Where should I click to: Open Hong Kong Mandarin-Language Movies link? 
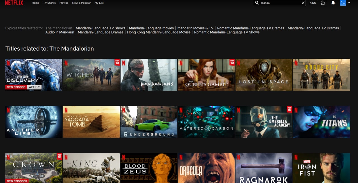[x=159, y=32]
